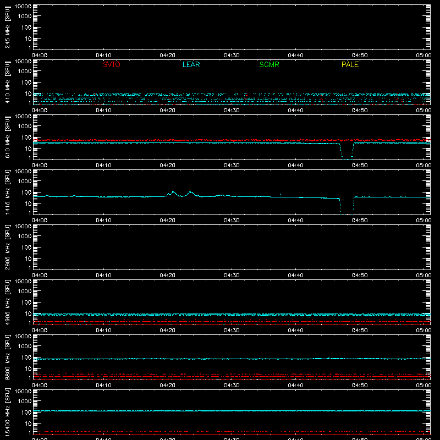The width and height of the screenshot is (440, 440).
Task: Click the cyan LEAR station label
Action: click(191, 64)
